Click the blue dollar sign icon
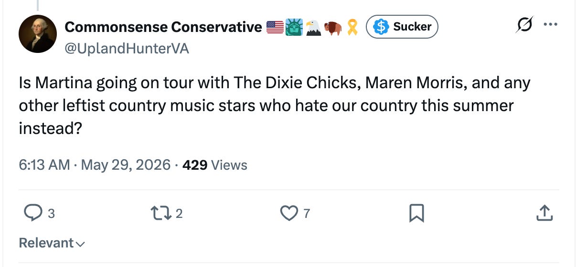The height and width of the screenshot is (267, 576). pos(381,27)
